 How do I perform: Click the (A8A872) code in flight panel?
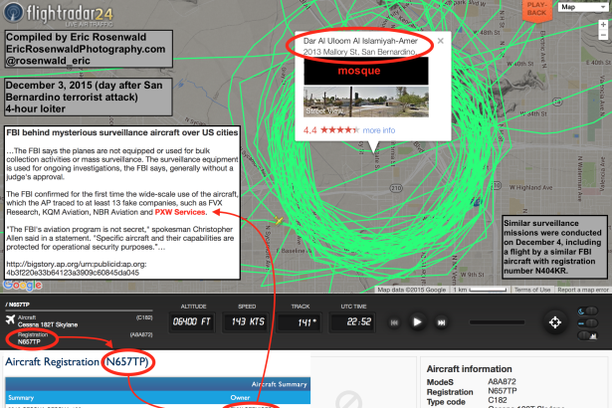[141, 335]
